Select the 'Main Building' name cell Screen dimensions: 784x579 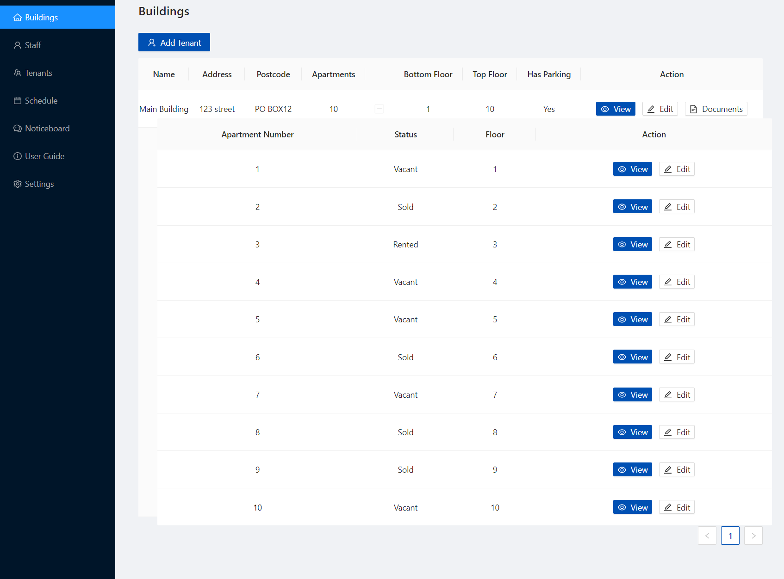[x=164, y=109]
